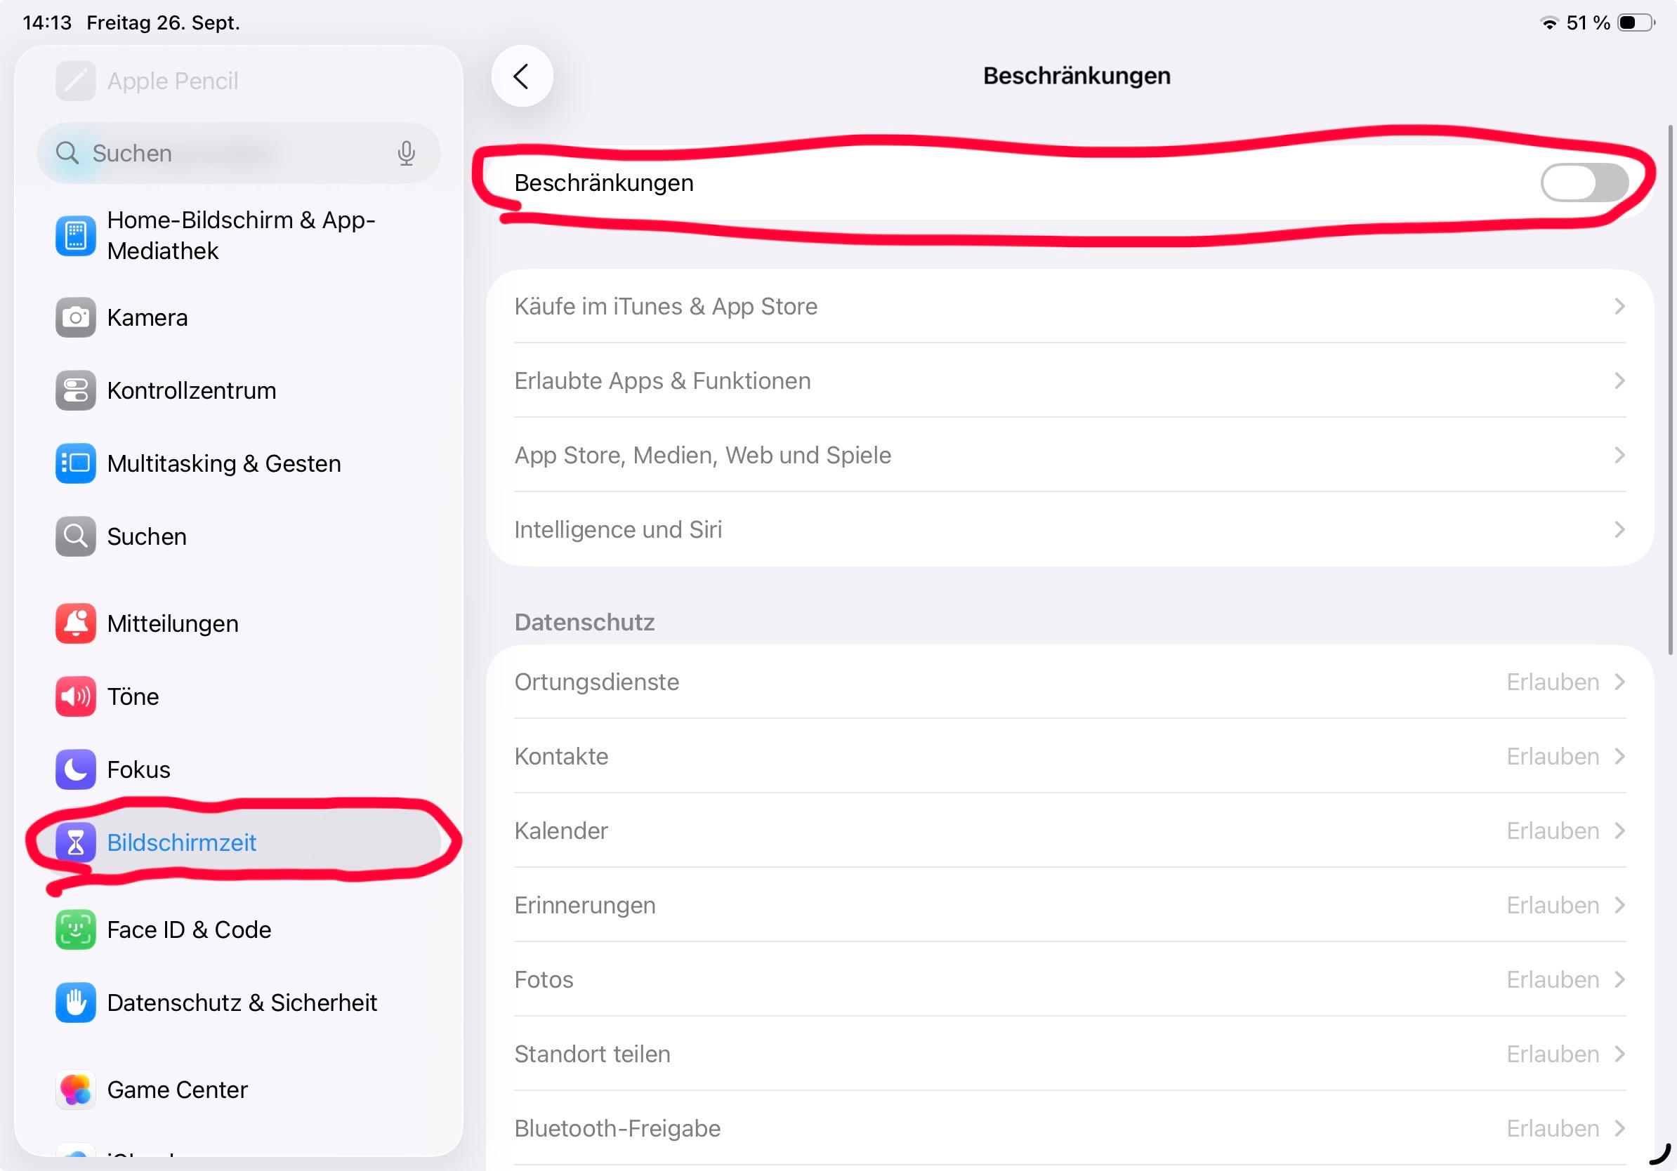This screenshot has height=1171, width=1677.
Task: Open Datenschutz & Sicherheit sidebar item
Action: coord(242,1003)
